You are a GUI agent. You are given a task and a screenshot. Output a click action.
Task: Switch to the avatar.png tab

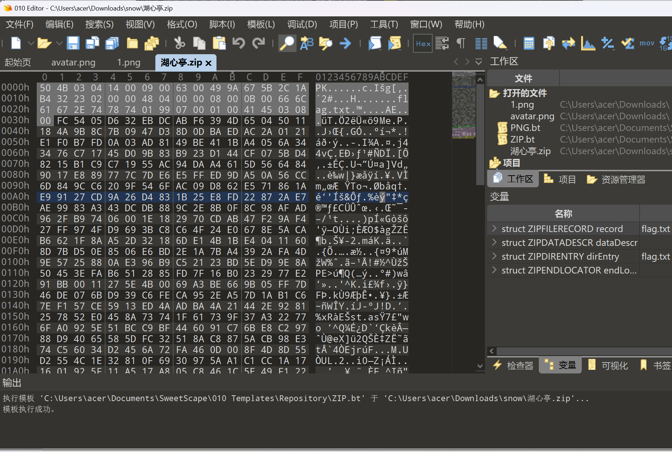tap(73, 63)
